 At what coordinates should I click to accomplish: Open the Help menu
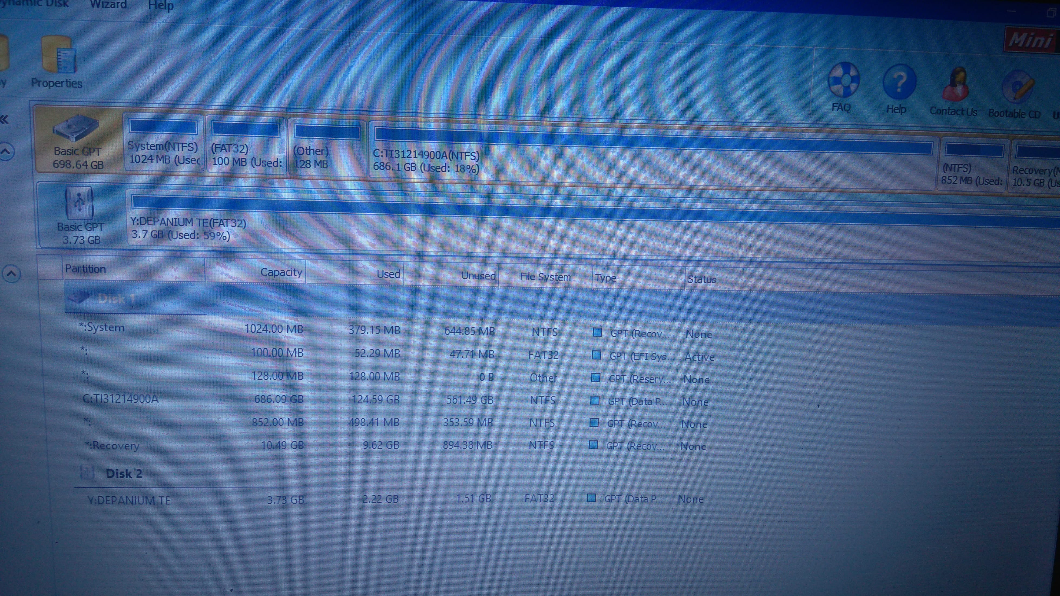click(161, 6)
